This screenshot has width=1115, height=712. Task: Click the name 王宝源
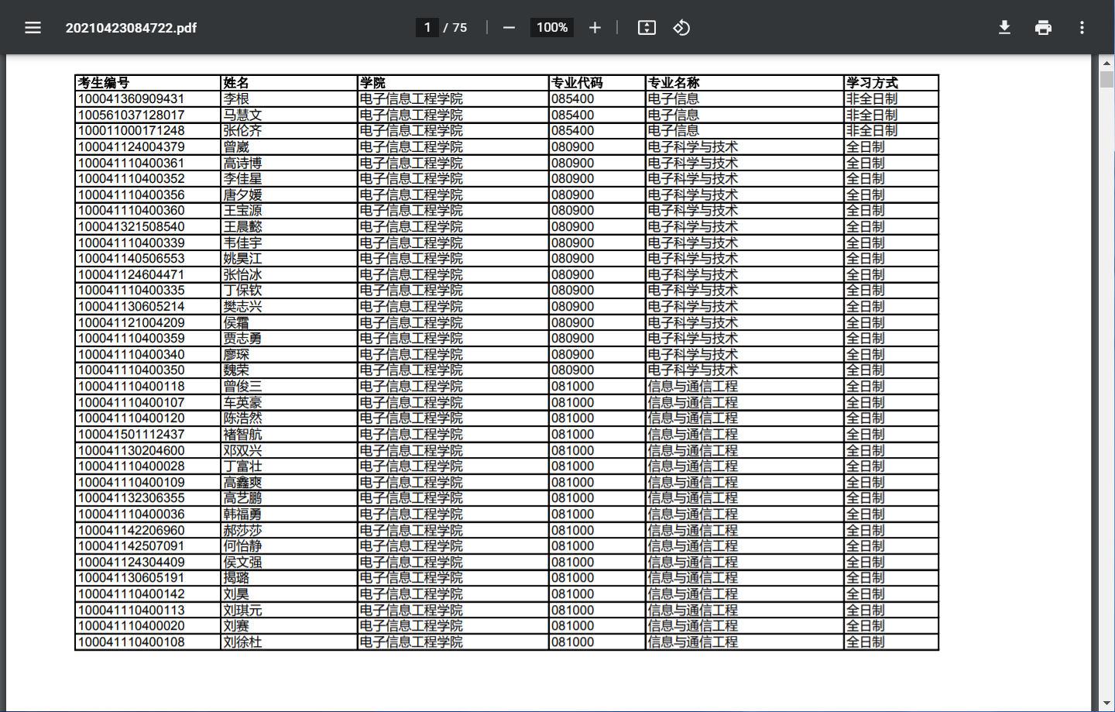tap(242, 211)
